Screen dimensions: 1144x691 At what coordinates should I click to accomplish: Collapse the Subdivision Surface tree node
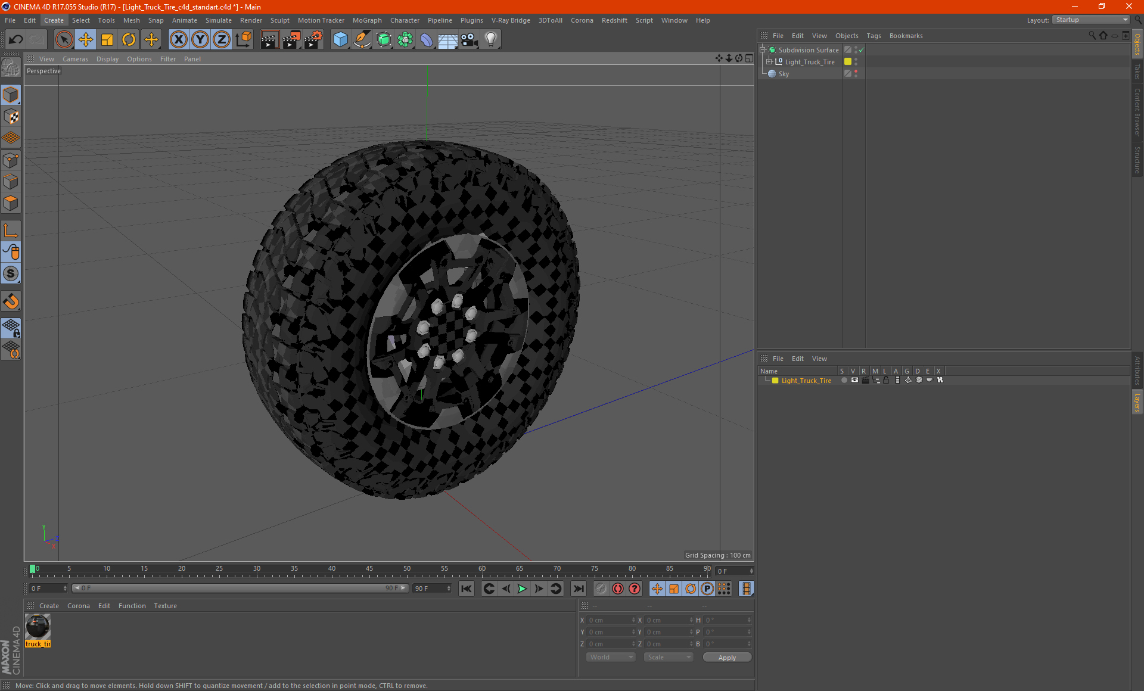[x=762, y=50]
